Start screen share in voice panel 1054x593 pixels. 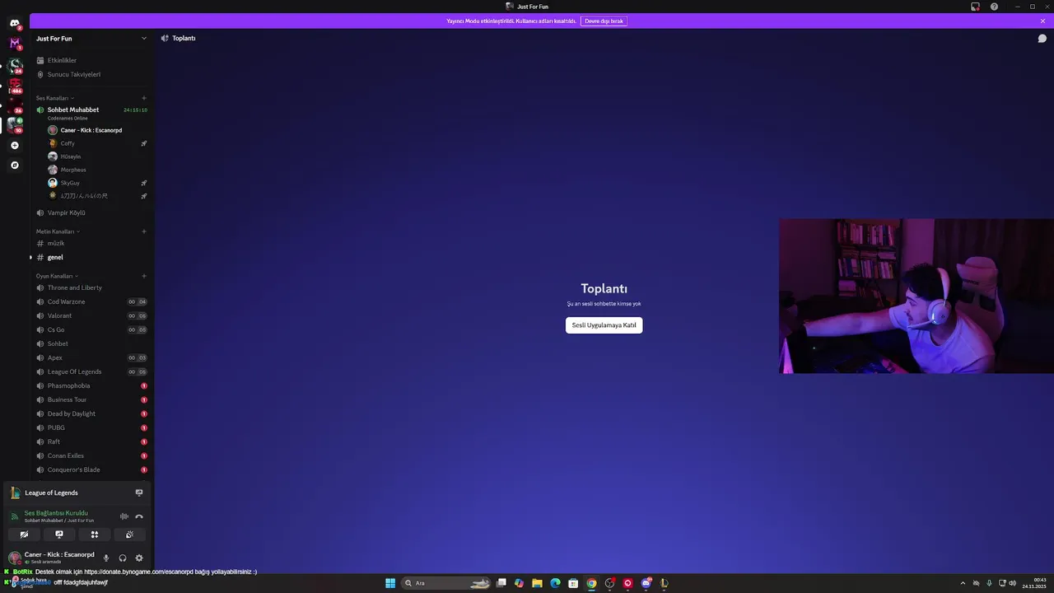(x=59, y=535)
